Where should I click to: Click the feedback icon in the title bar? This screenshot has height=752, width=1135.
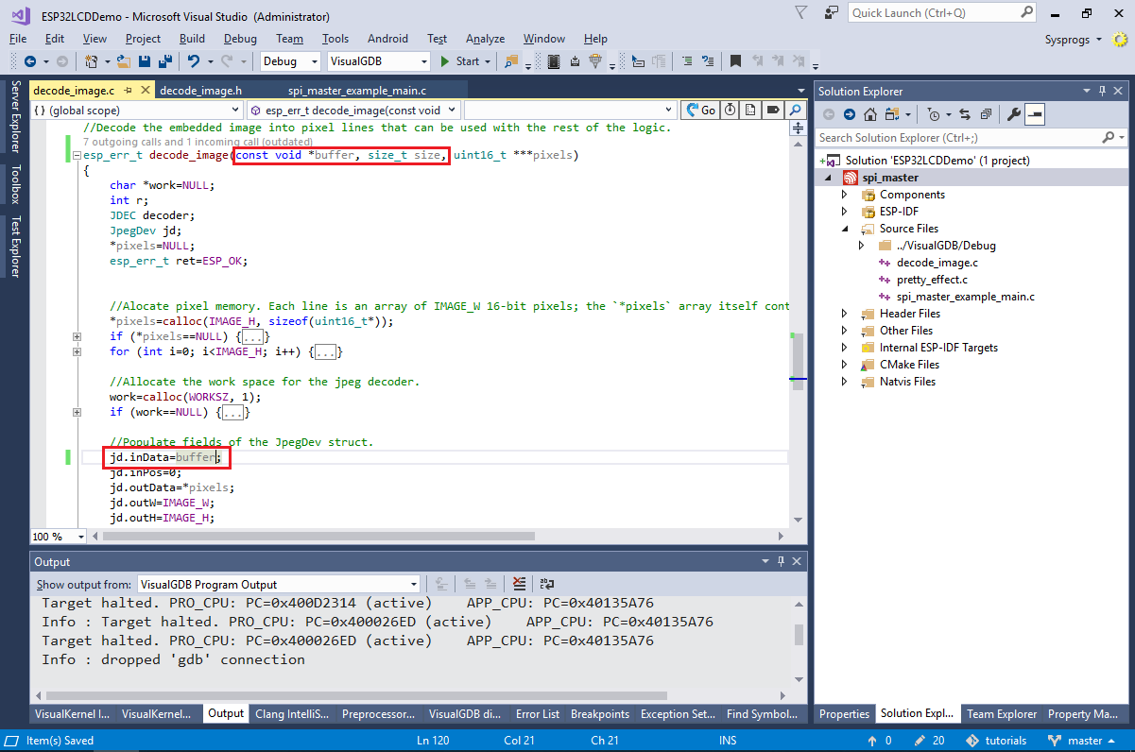[x=831, y=13]
